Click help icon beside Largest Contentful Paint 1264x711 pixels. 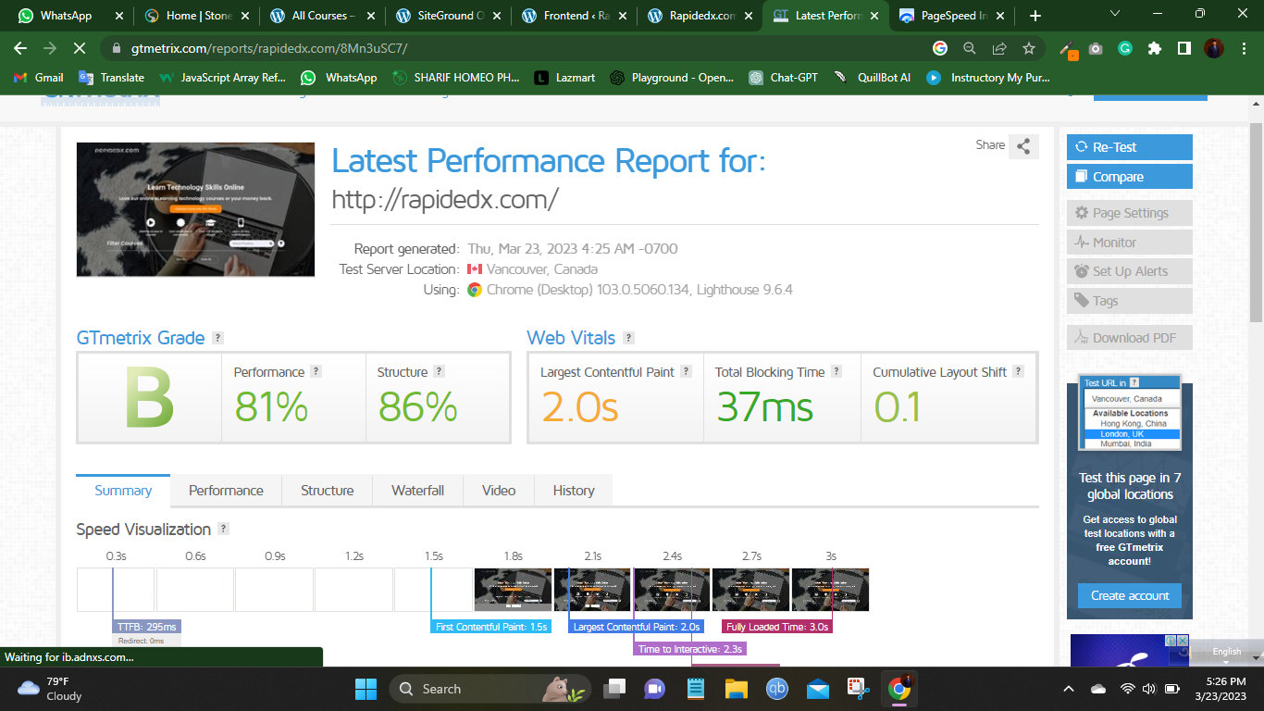click(x=687, y=371)
